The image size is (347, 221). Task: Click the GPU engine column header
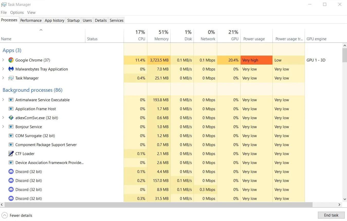[324, 36]
